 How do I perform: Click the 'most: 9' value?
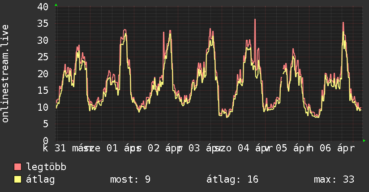click(x=130, y=179)
